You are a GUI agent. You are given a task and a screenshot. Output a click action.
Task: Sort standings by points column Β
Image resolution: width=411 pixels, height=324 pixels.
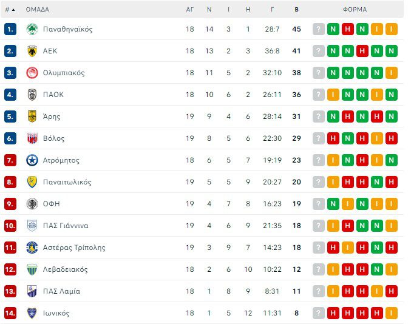click(296, 10)
